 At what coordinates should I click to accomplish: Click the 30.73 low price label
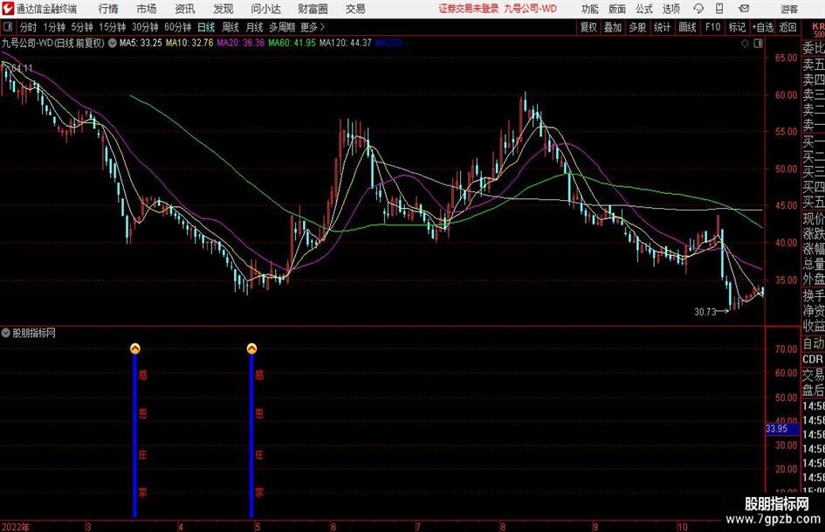tap(705, 311)
